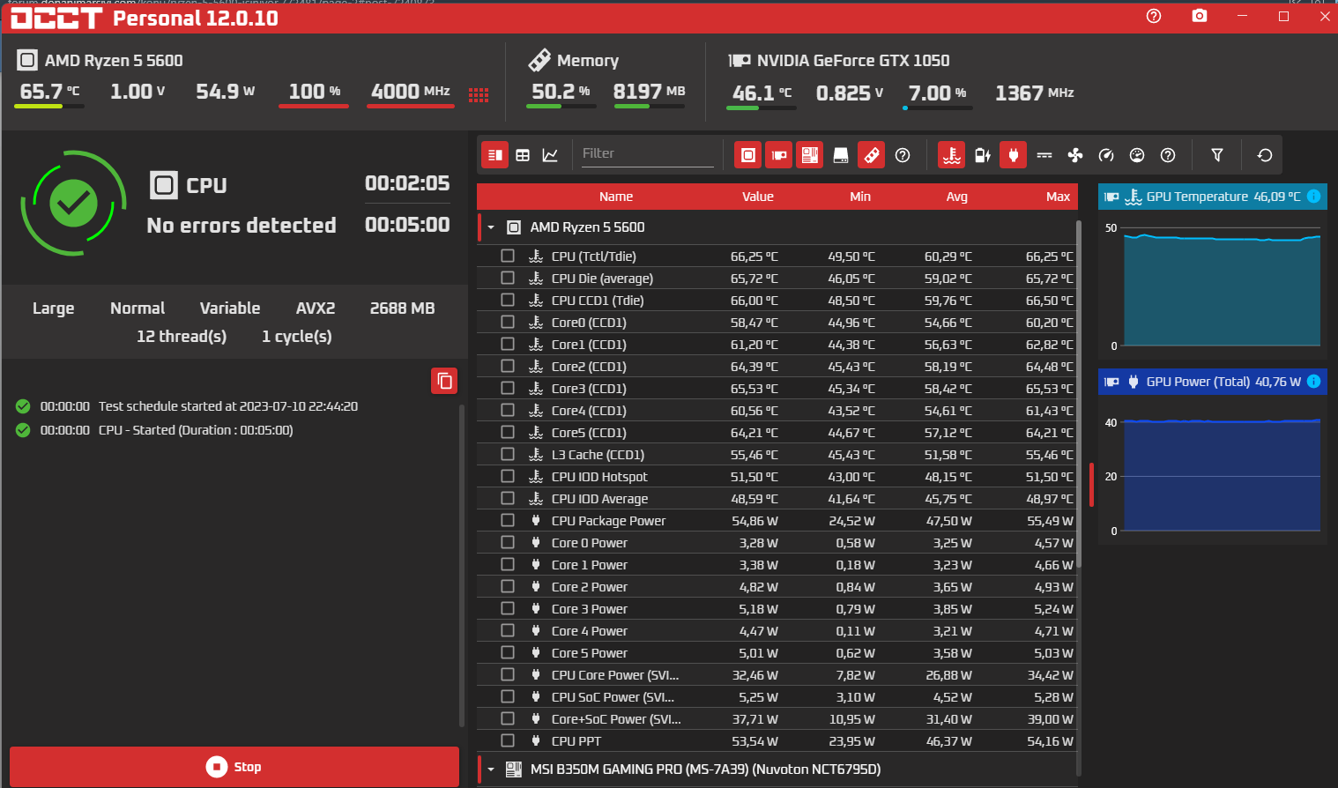Toggle fan sensor type filter

click(1075, 155)
